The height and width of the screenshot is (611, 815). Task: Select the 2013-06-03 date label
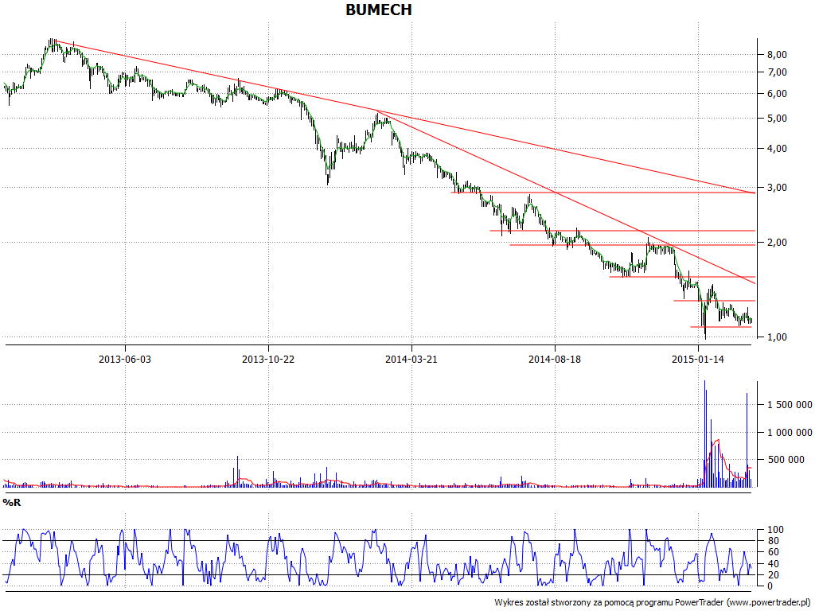click(125, 359)
